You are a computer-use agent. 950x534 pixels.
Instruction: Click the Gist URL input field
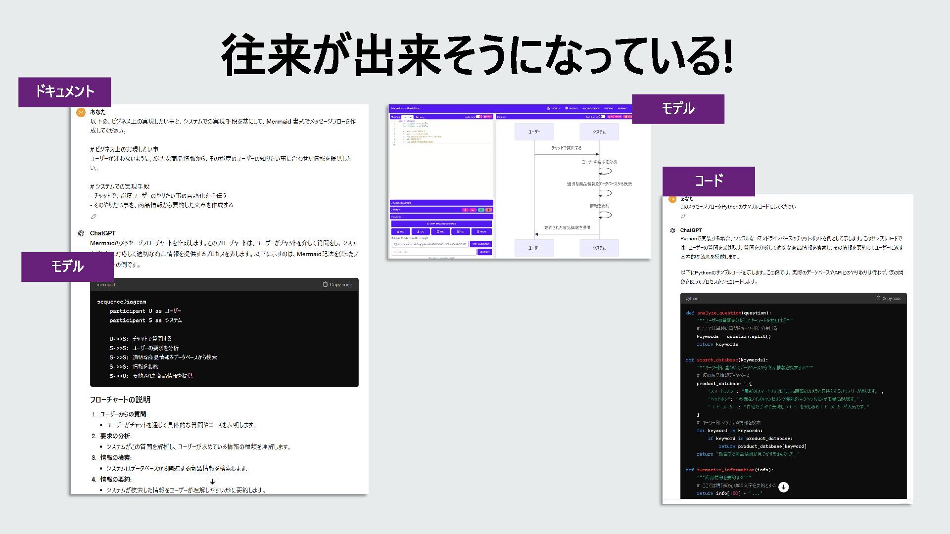(x=433, y=252)
